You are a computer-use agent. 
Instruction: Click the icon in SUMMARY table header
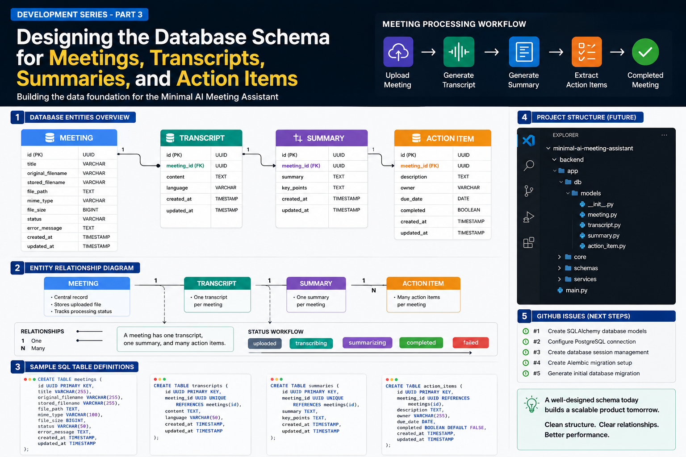[x=298, y=138]
